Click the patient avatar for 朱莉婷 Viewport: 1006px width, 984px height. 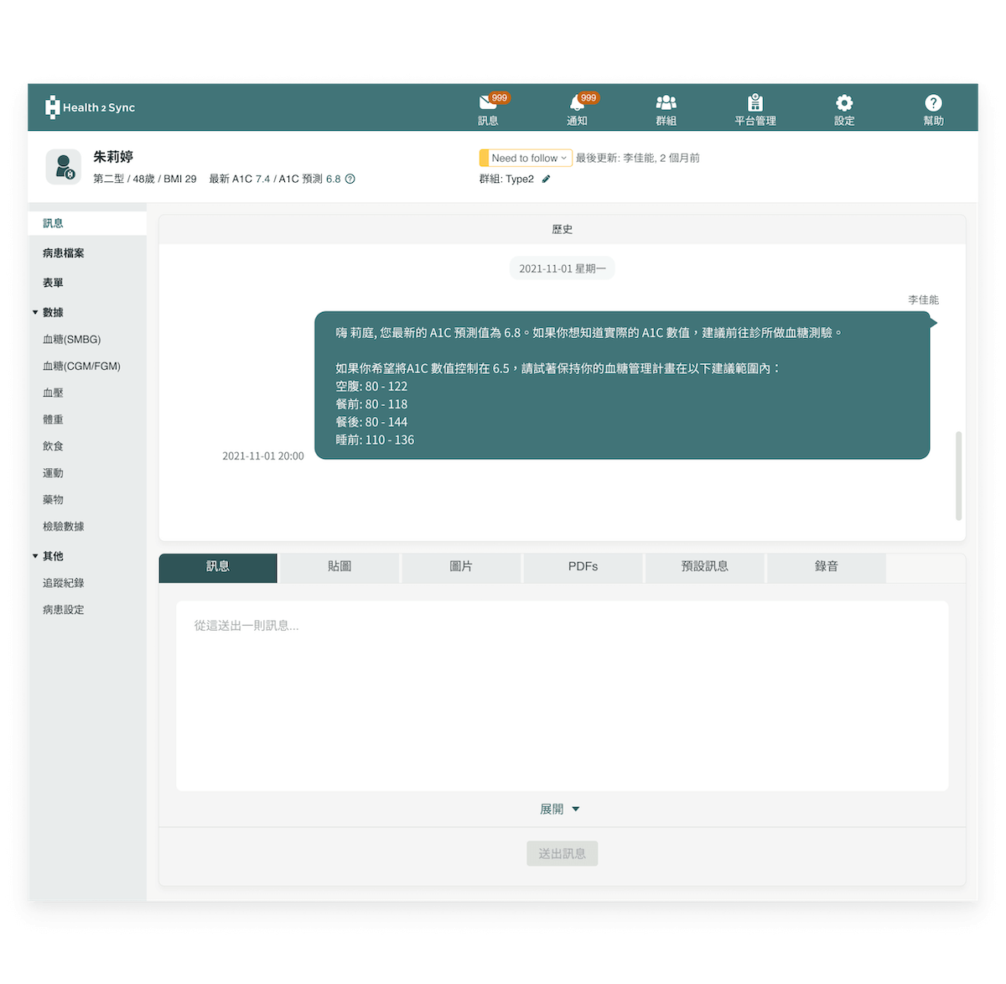click(x=63, y=167)
